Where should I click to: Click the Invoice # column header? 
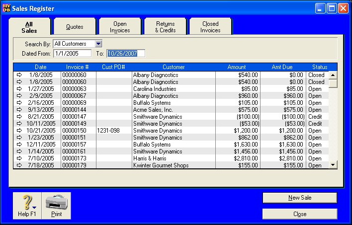(77, 67)
